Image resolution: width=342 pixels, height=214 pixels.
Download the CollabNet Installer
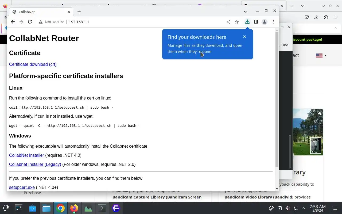point(26,155)
